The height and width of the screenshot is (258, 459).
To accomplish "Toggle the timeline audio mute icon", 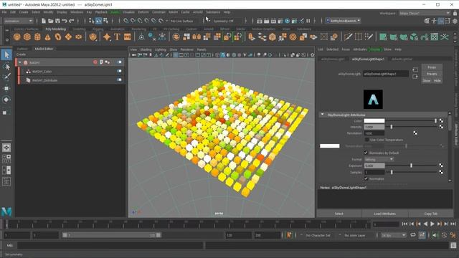I will click(434, 235).
